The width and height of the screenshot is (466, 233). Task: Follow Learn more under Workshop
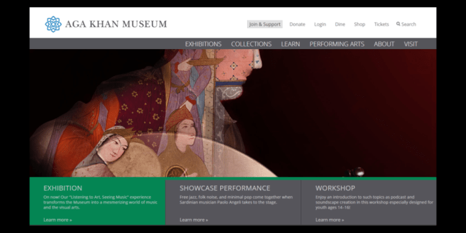[x=329, y=220]
